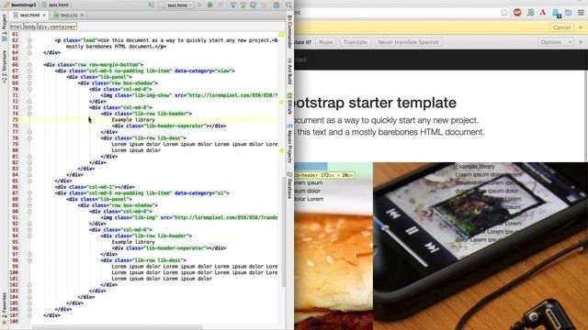Open the 2: Favorites tool window
This screenshot has width=588, height=330.
point(4,309)
